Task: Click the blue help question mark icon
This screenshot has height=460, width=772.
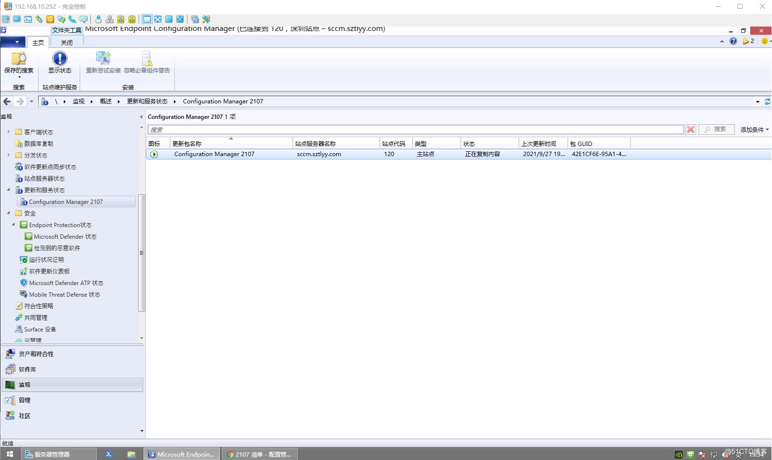Action: click(x=733, y=41)
